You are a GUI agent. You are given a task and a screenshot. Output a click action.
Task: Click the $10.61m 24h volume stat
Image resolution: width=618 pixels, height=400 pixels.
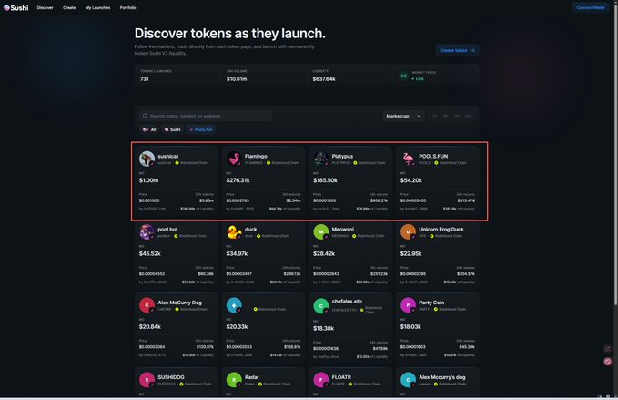(x=237, y=79)
